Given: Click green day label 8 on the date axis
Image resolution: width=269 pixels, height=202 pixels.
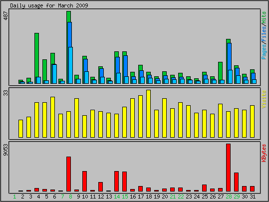Looking at the screenshot, I should [70, 197].
